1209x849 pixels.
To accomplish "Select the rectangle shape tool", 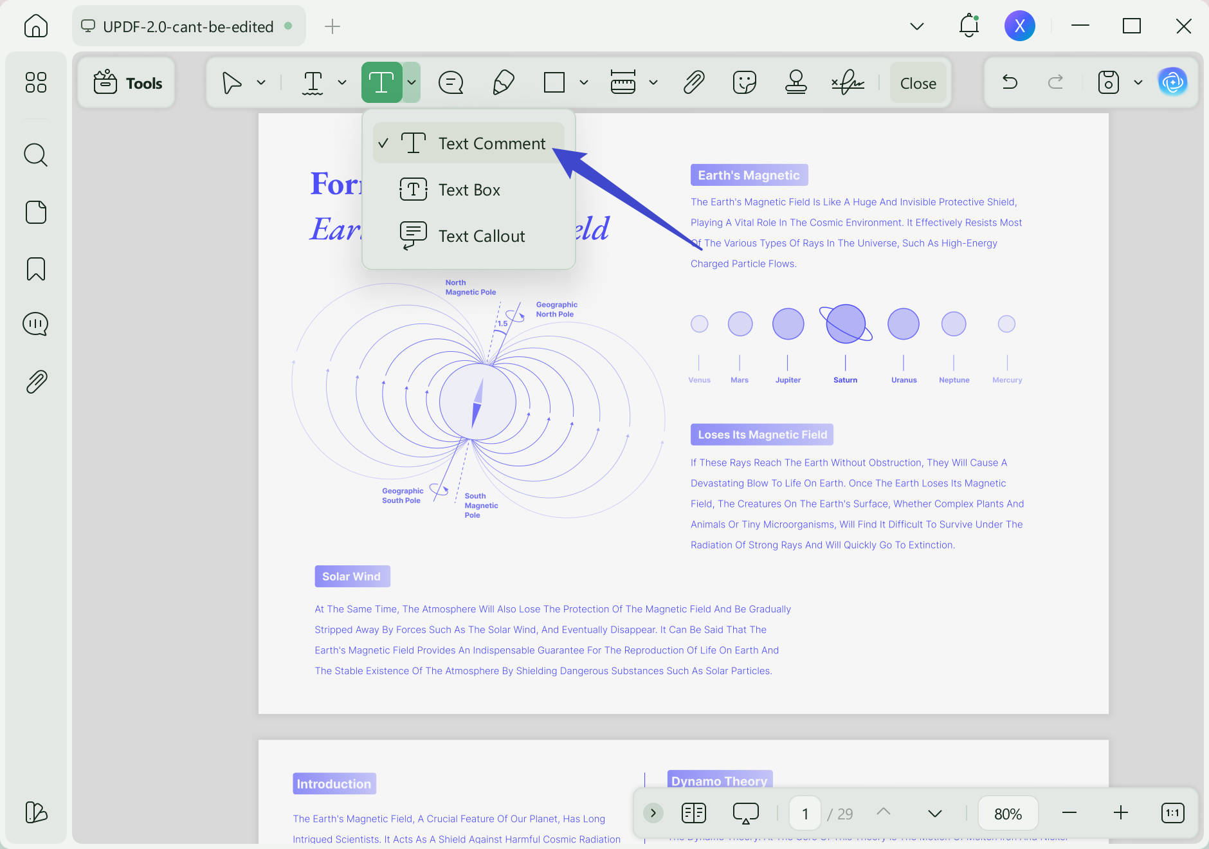I will tap(554, 82).
